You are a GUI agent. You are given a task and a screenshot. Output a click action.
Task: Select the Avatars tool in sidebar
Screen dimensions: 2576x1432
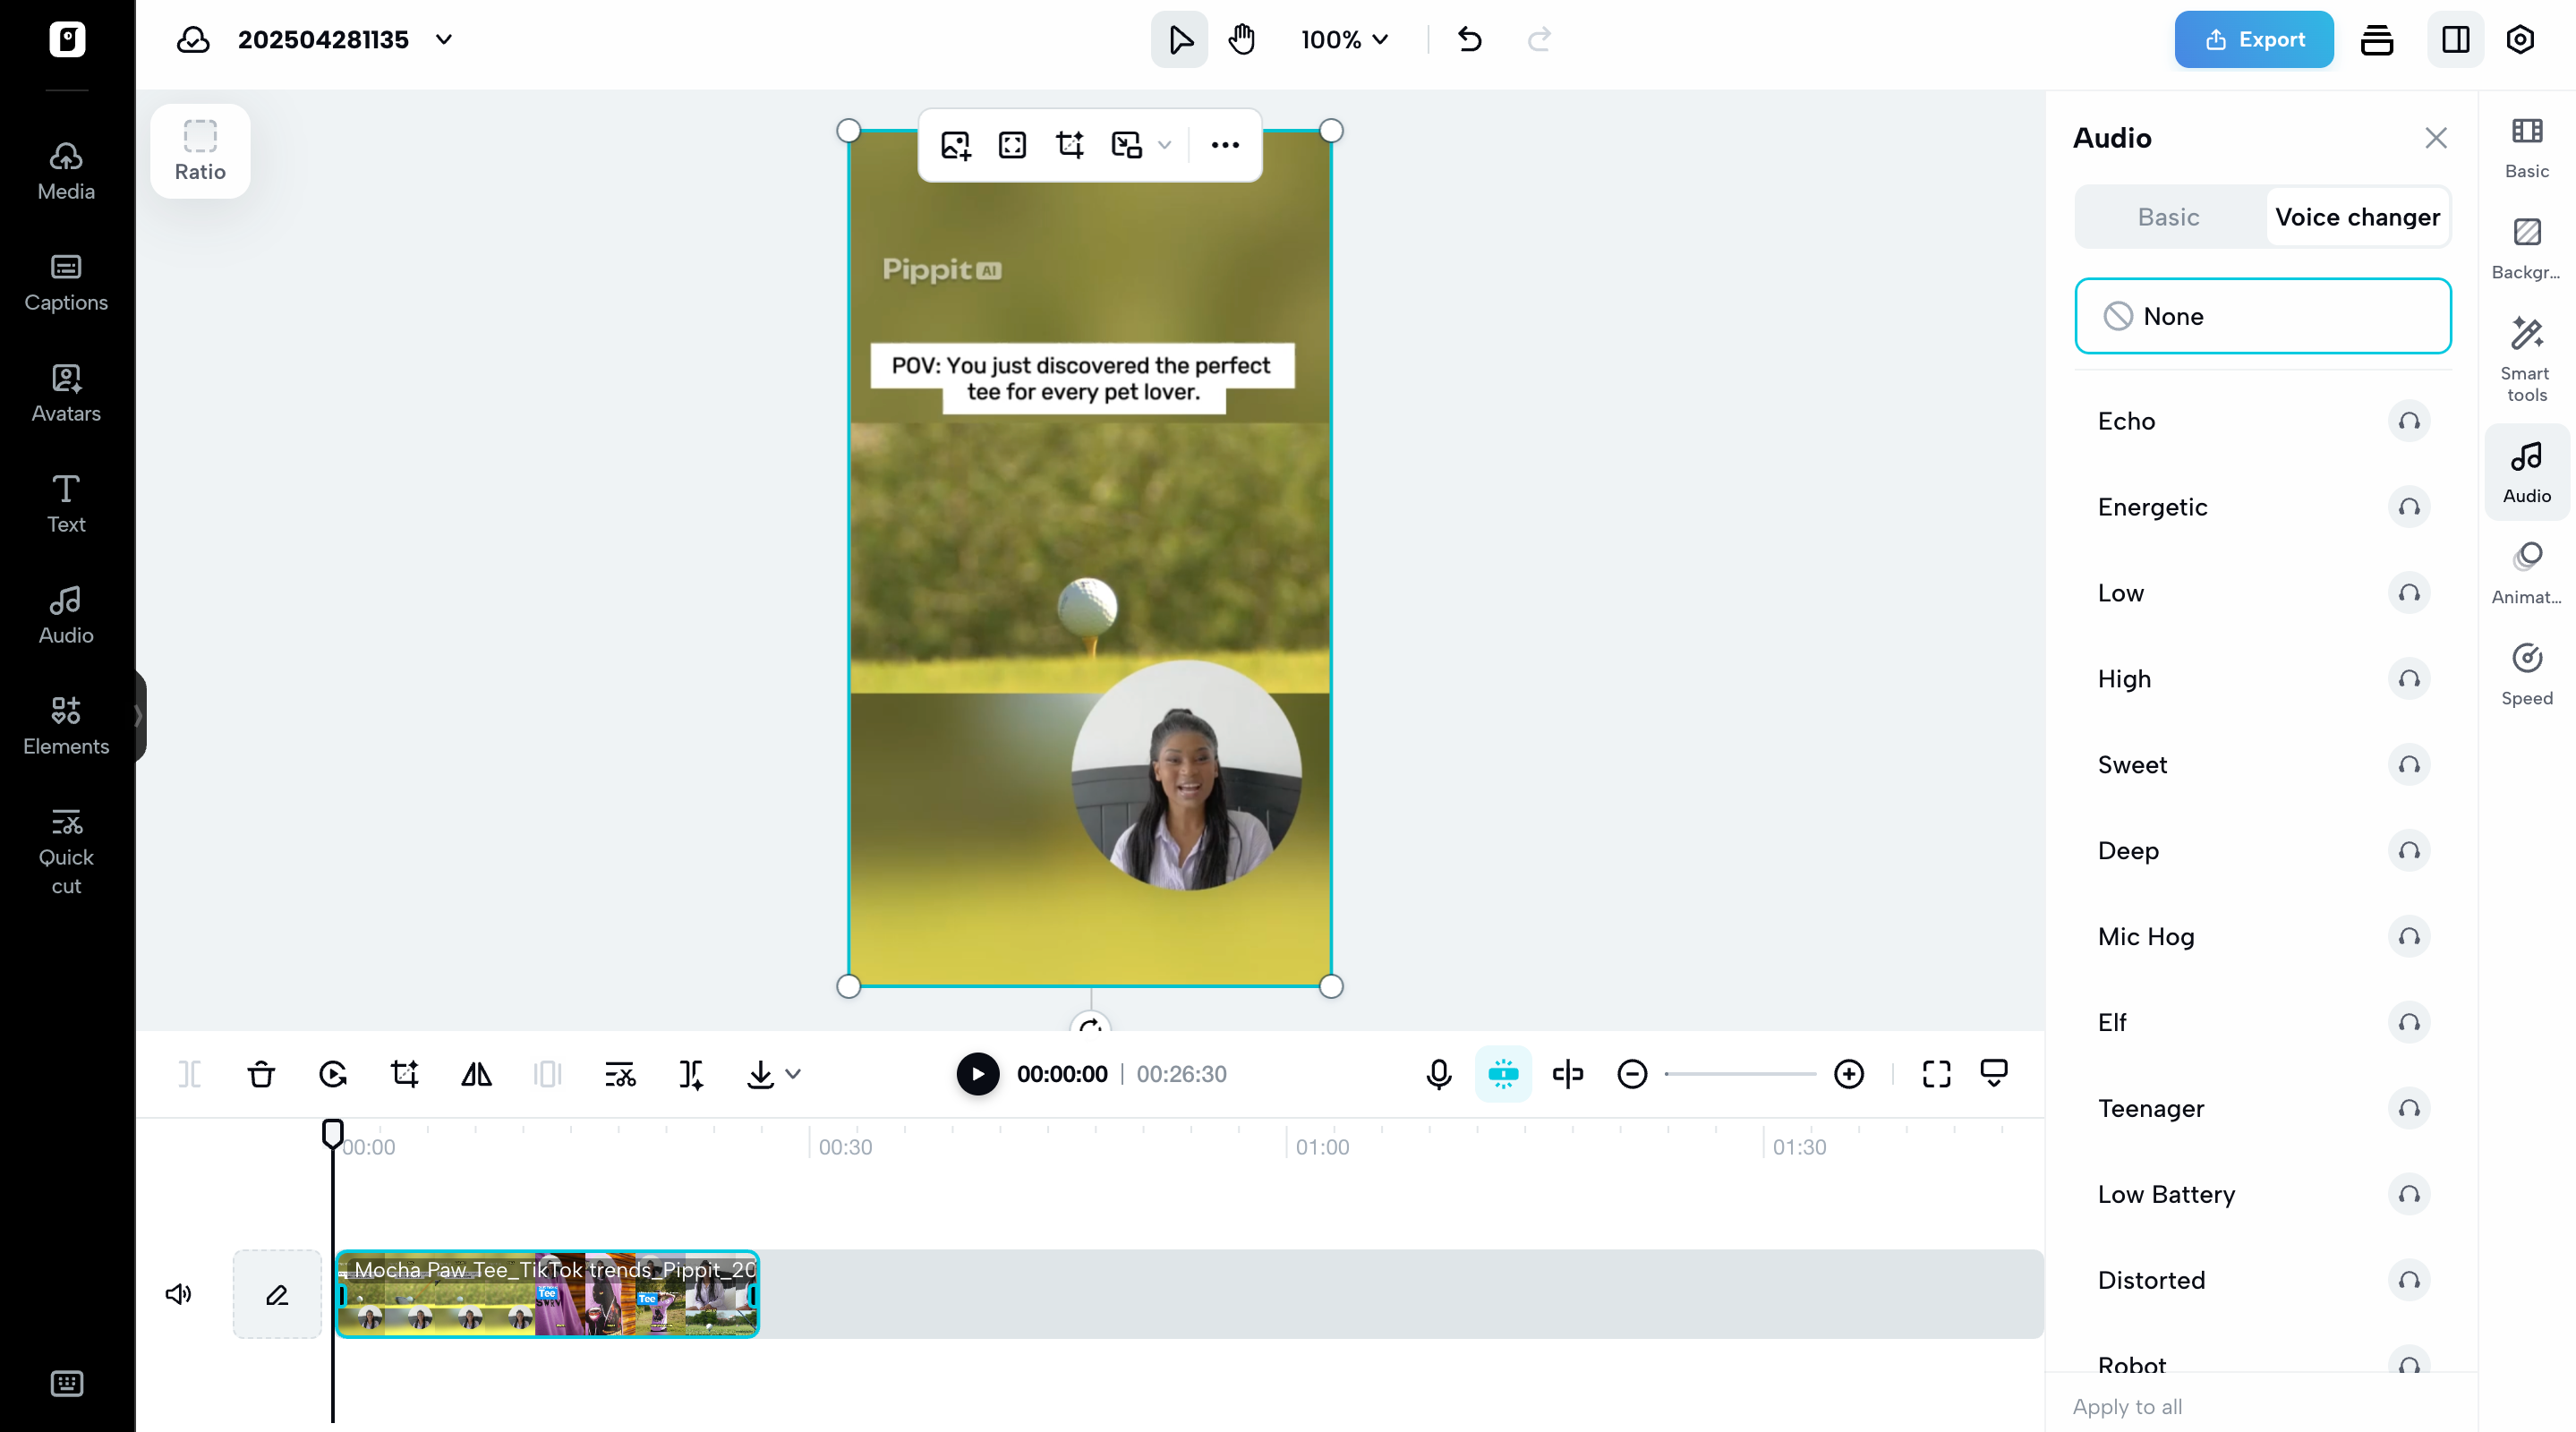pyautogui.click(x=65, y=394)
